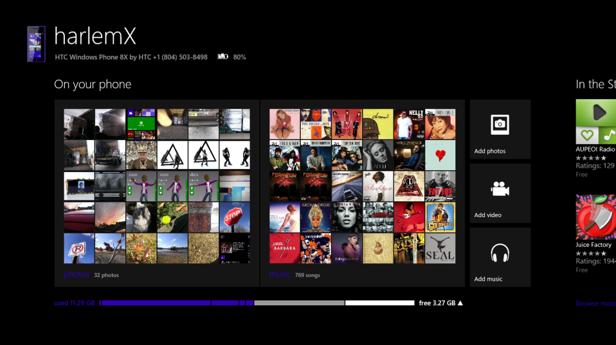Screen dimensions: 616x345
Task: Open the no parking sign photo thumbnail
Action: pyautogui.click(x=79, y=248)
